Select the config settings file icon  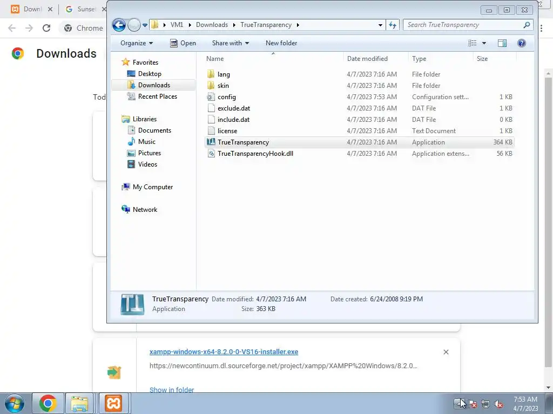(211, 97)
